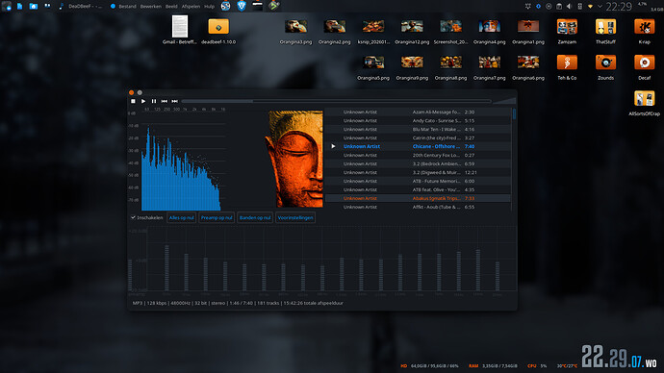Click the yellow network icon in tray

[590, 7]
